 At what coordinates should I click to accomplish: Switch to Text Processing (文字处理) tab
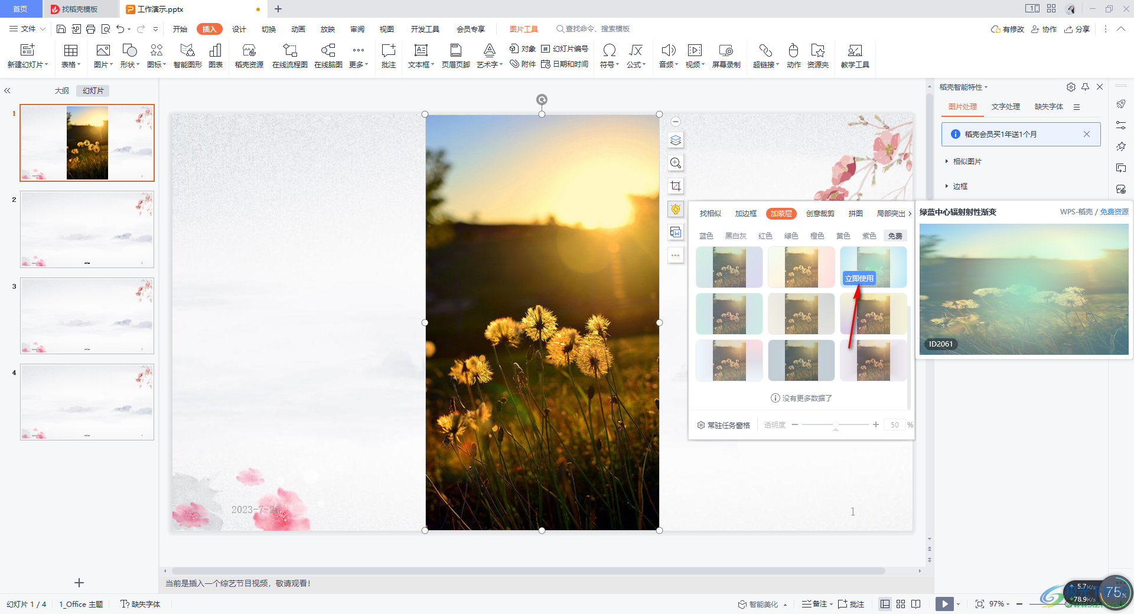pyautogui.click(x=1006, y=107)
